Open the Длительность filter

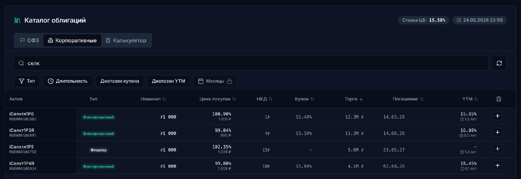tap(68, 81)
